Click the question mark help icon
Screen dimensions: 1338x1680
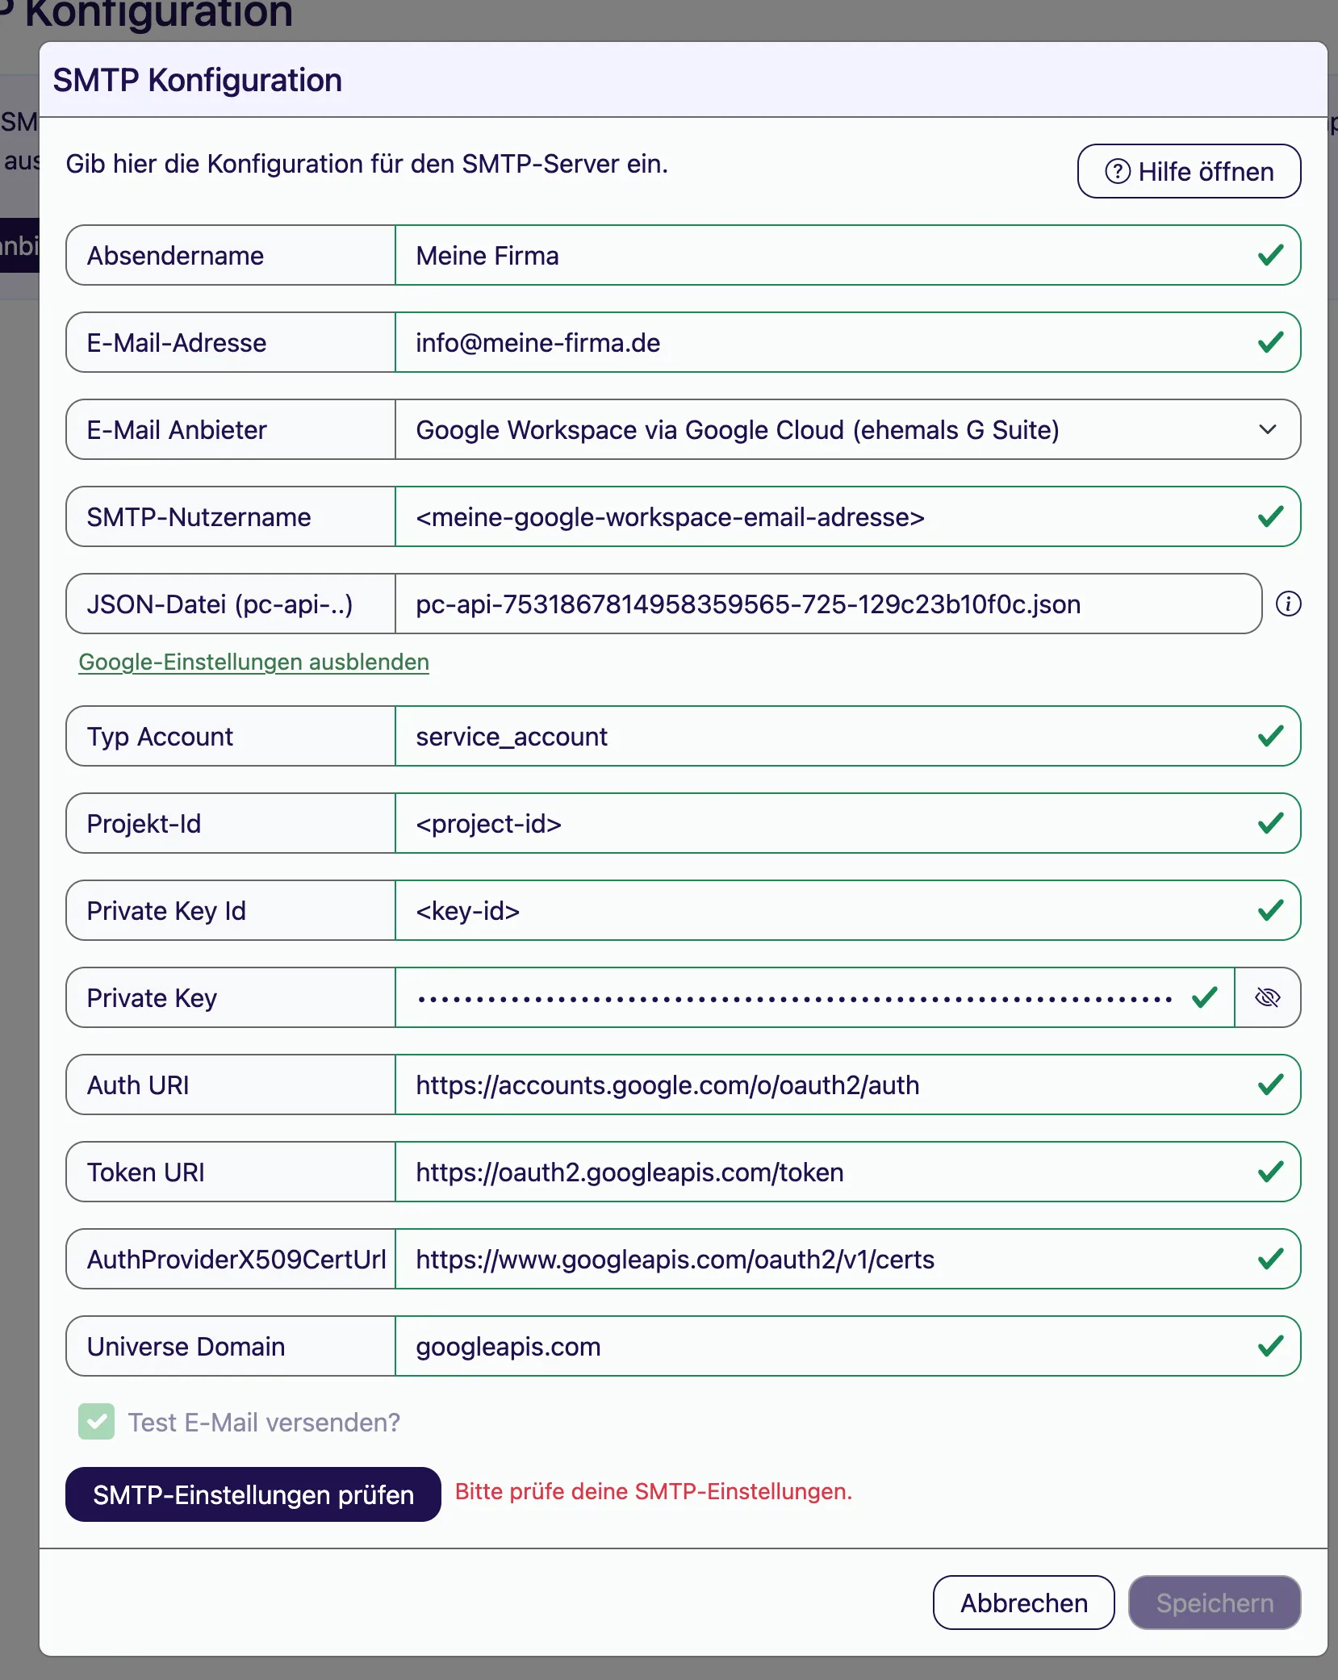1118,172
